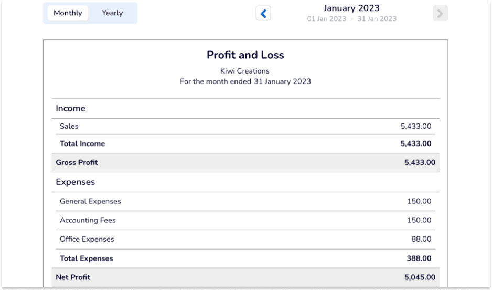This screenshot has height=290, width=492.
Task: Click the January 2023 period heading
Action: 351,8
